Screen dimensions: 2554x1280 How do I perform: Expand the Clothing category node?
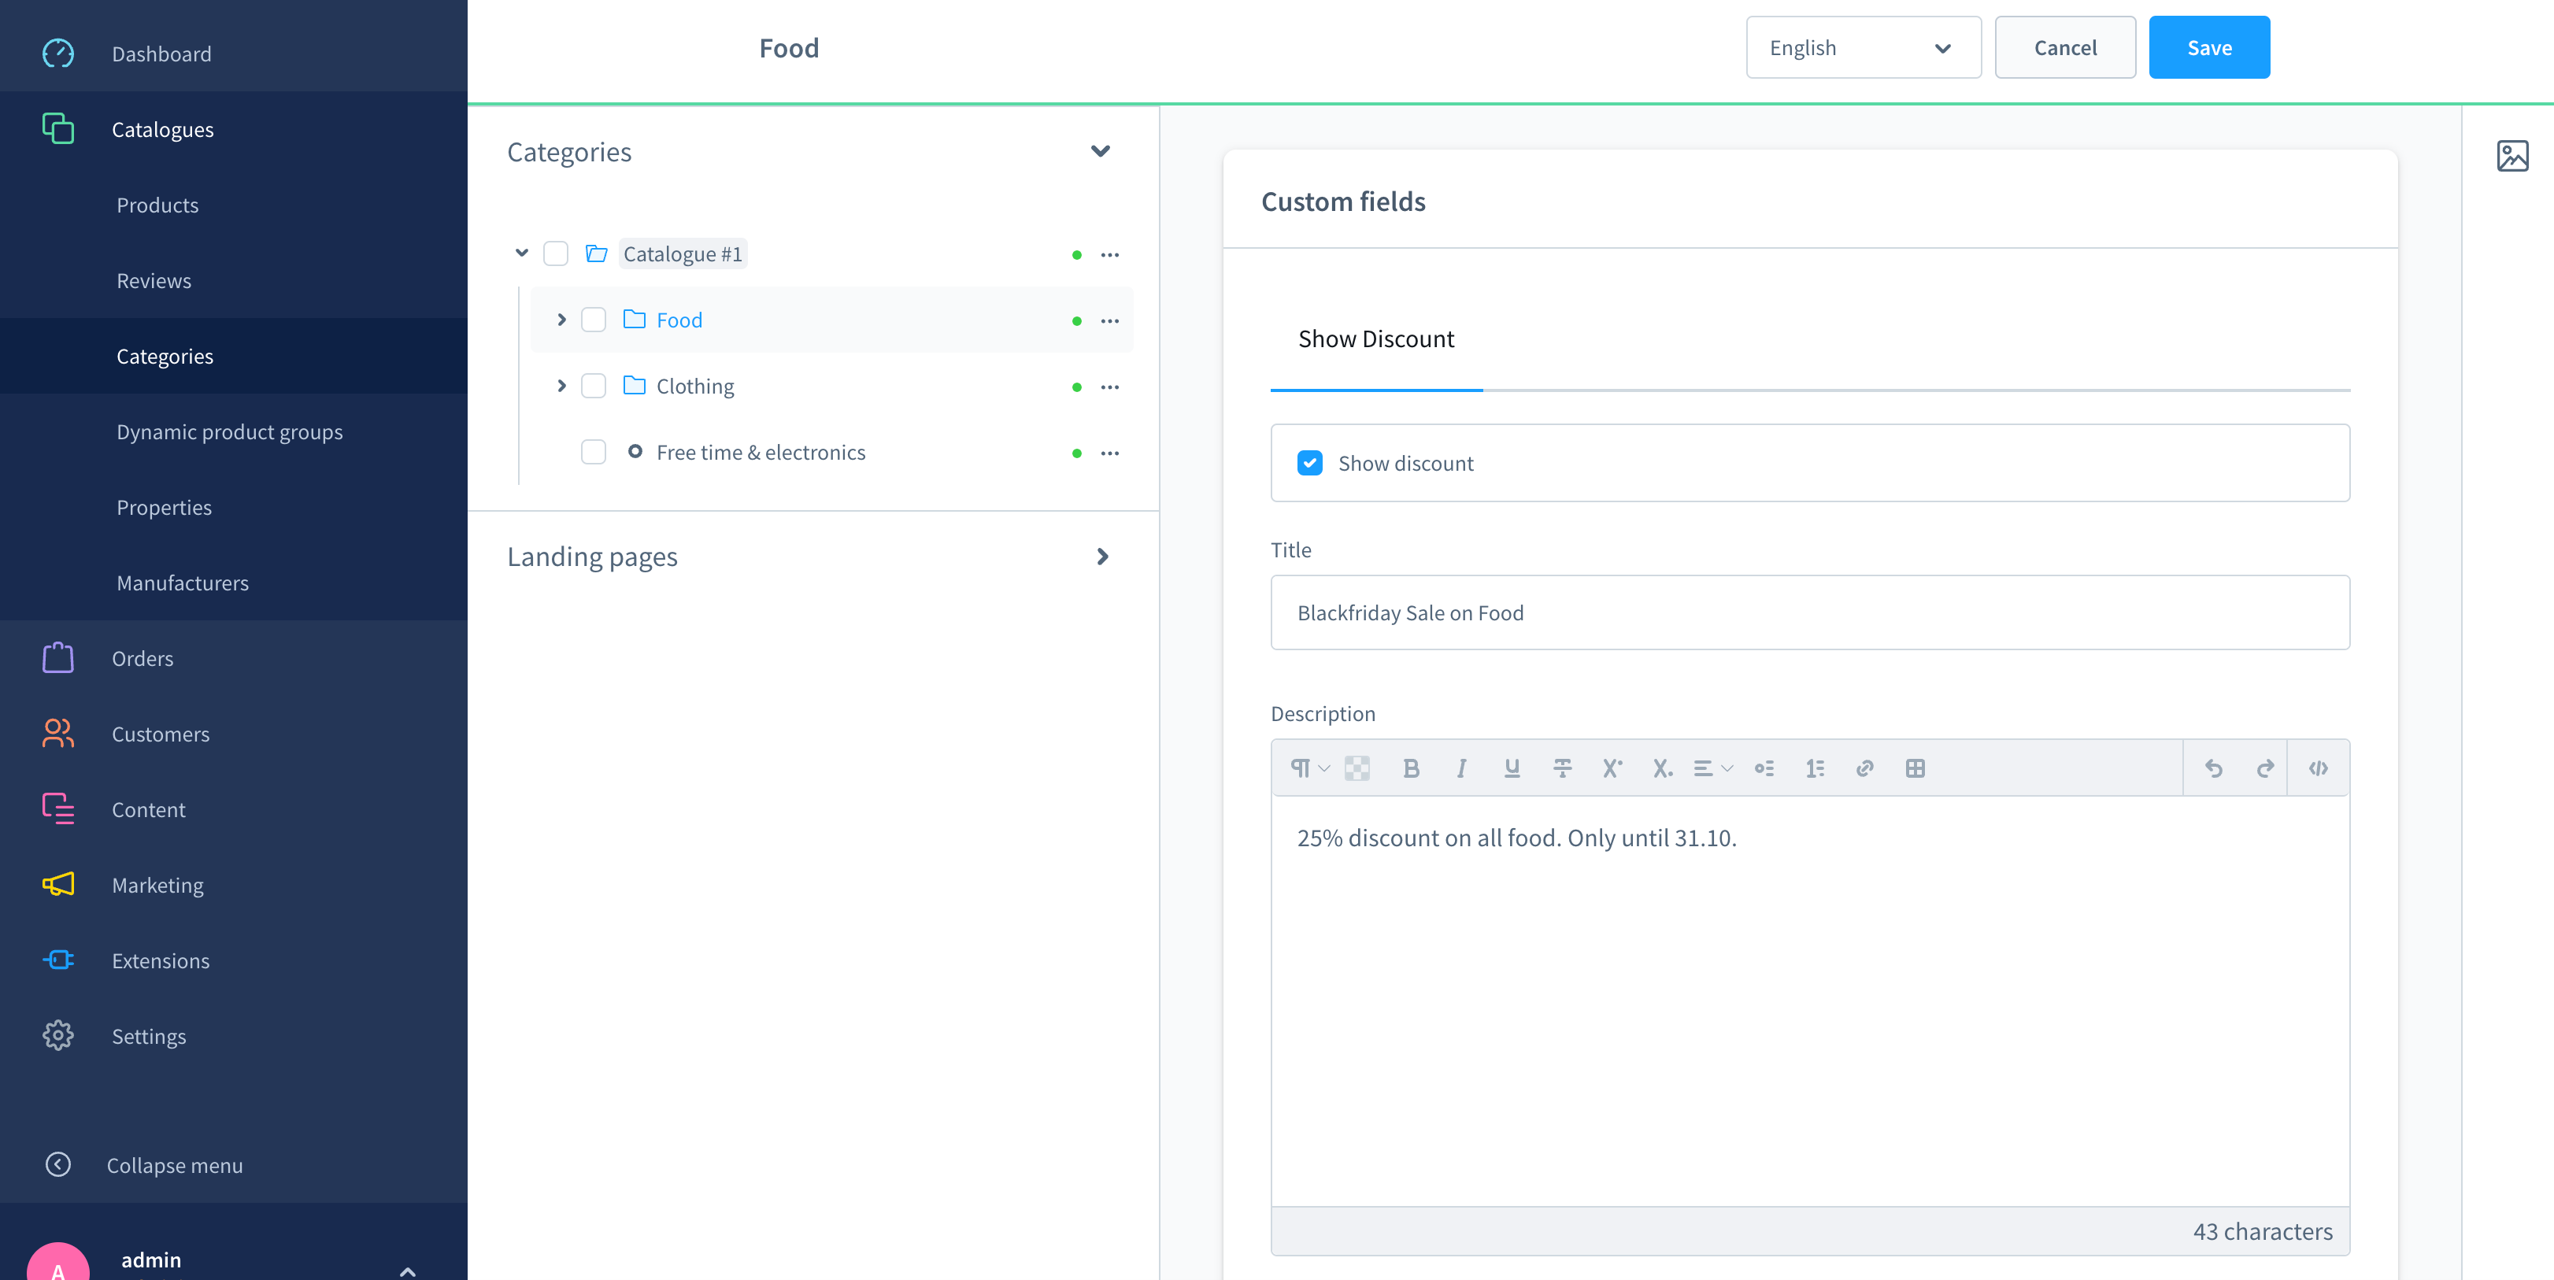point(562,386)
